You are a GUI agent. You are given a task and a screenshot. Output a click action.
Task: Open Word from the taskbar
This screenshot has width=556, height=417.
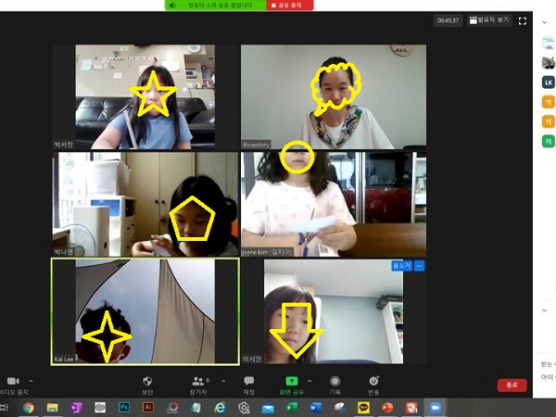316,408
